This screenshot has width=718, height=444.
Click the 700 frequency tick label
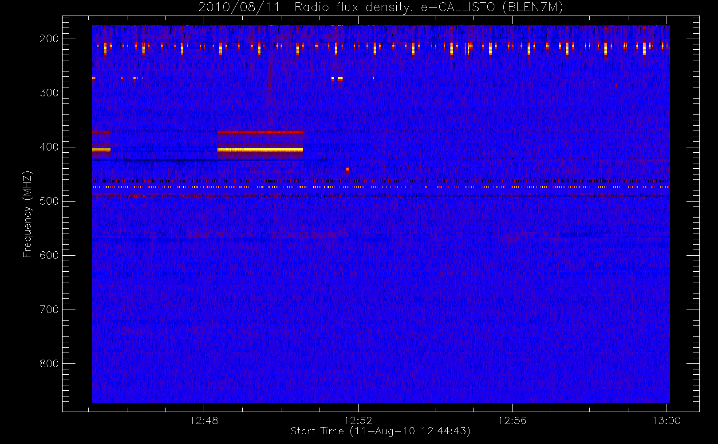click(49, 309)
